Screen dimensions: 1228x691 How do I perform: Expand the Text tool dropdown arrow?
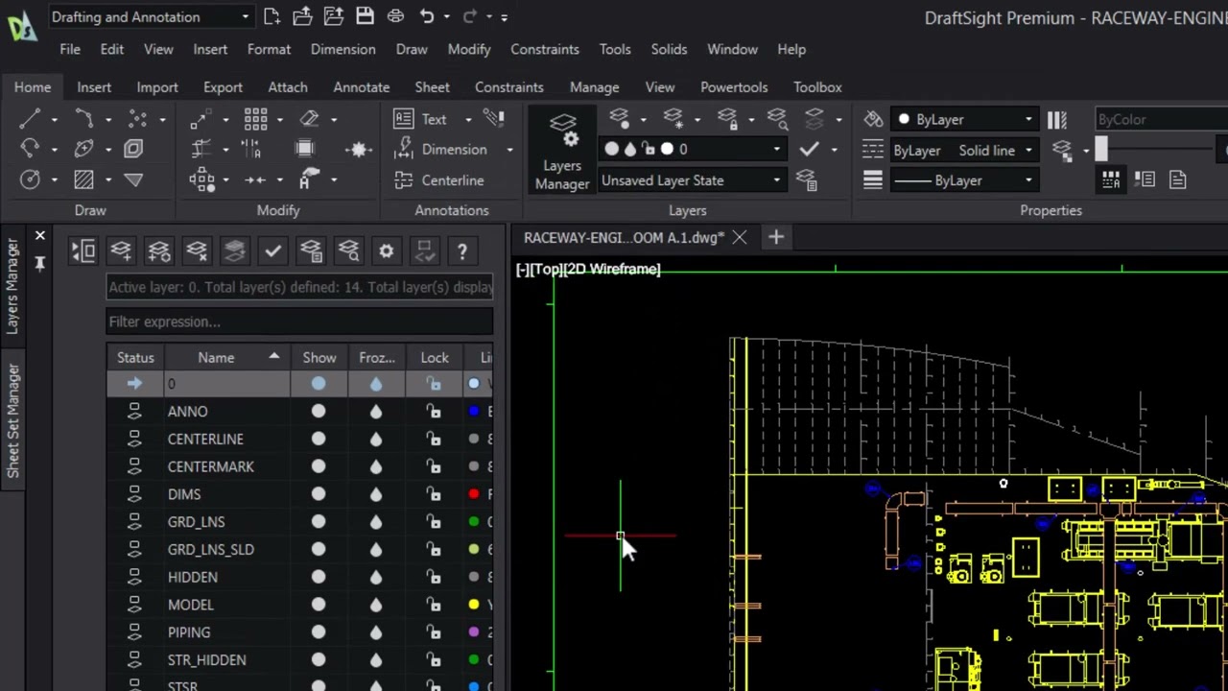point(468,119)
